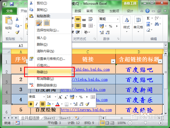Switch to the Sheet2 worksheet tab
The width and height of the screenshot is (170, 128).
tap(50, 118)
